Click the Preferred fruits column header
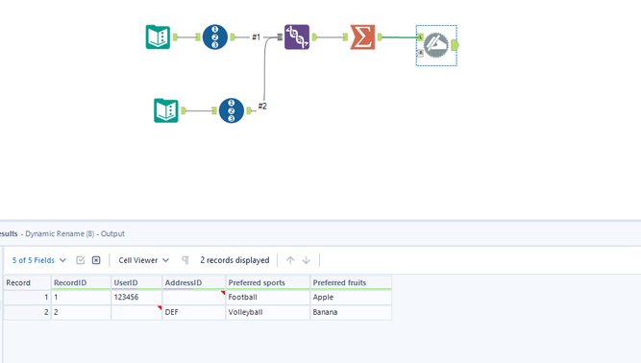The width and height of the screenshot is (641, 363). pyautogui.click(x=351, y=282)
